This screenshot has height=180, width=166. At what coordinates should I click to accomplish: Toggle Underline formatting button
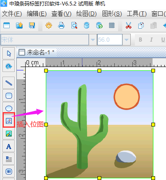pyautogui.click(x=163, y=40)
